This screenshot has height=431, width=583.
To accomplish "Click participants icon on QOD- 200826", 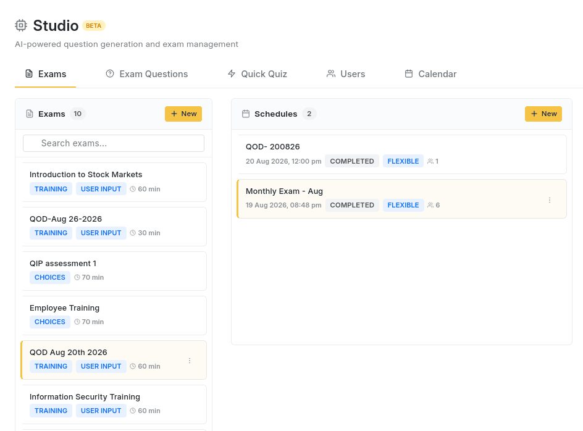I will (430, 161).
